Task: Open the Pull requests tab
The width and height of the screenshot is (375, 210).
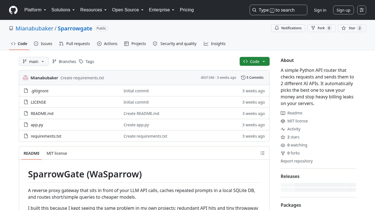Action: (x=75, y=44)
